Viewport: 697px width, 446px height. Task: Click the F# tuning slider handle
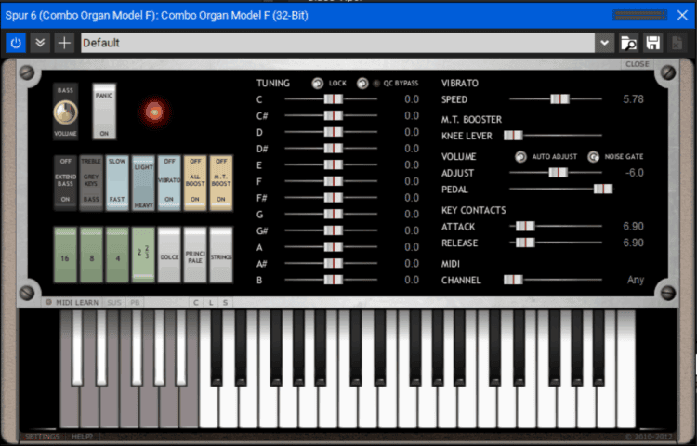(x=334, y=198)
